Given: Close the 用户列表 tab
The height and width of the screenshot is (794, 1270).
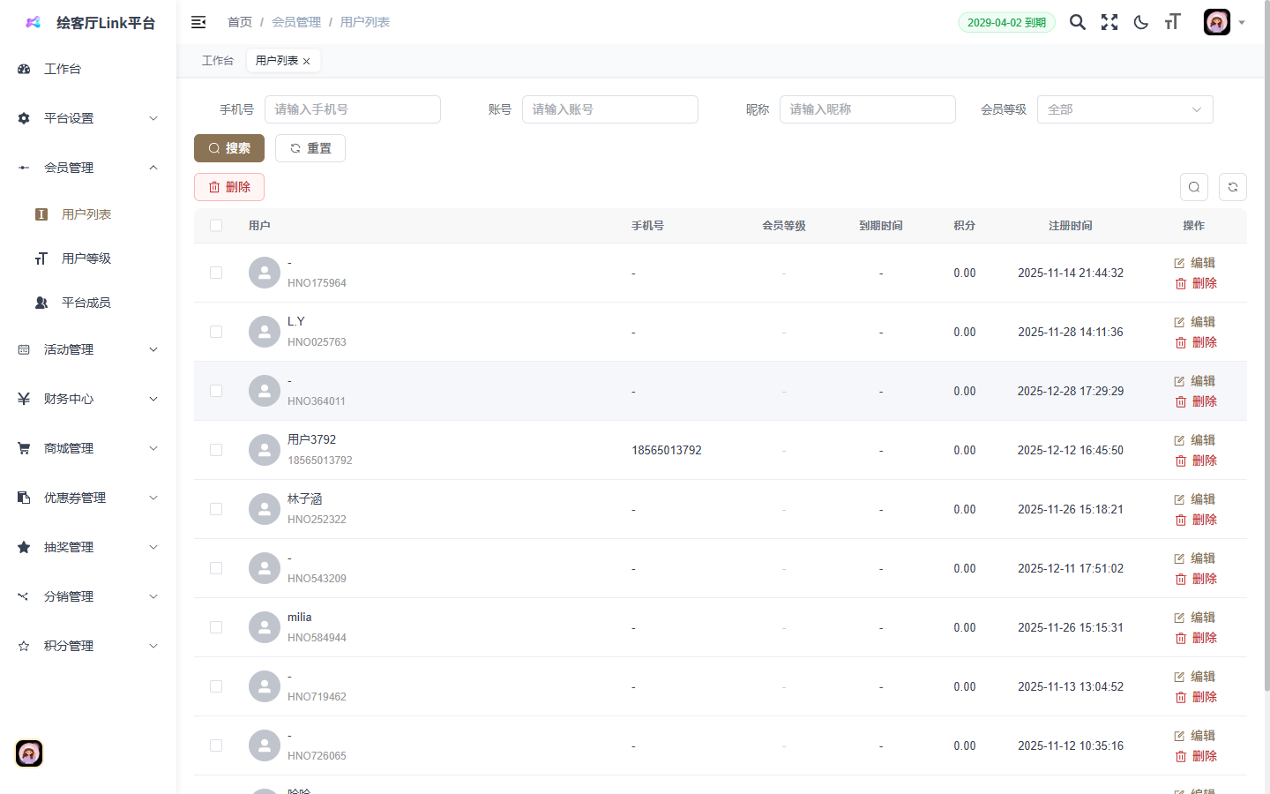Looking at the screenshot, I should pyautogui.click(x=307, y=61).
